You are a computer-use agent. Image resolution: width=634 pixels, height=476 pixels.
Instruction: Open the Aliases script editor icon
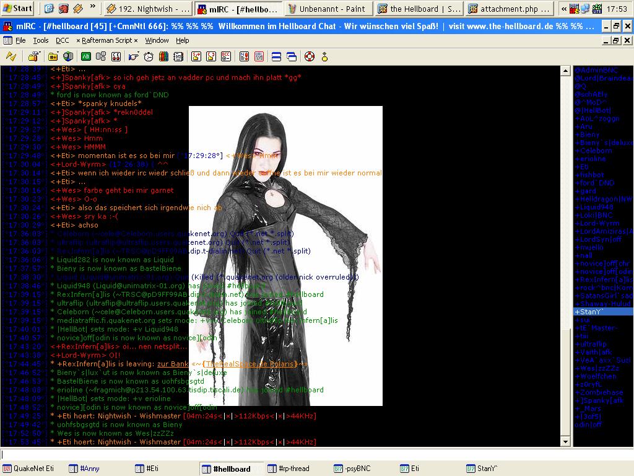pos(86,56)
